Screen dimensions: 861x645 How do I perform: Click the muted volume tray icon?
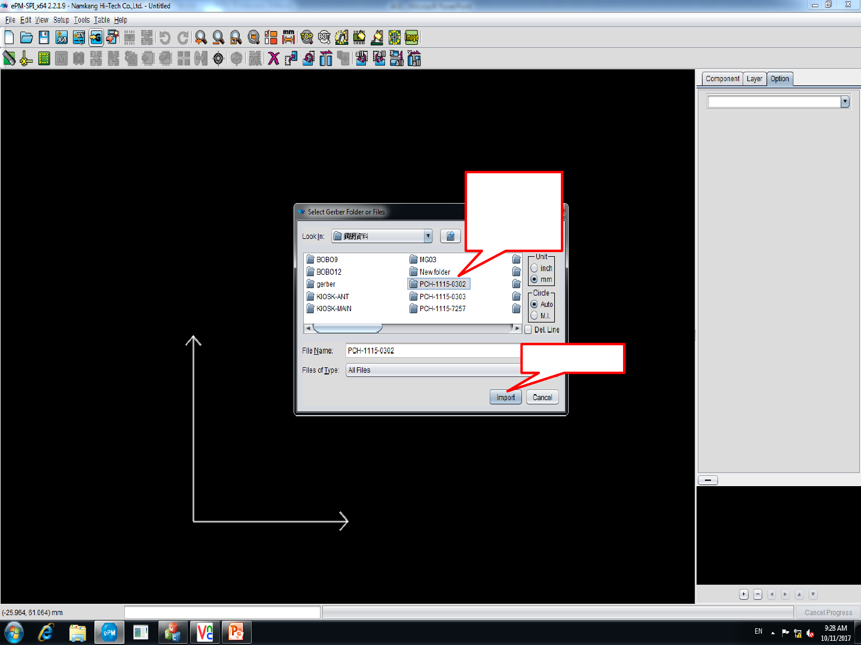point(810,633)
